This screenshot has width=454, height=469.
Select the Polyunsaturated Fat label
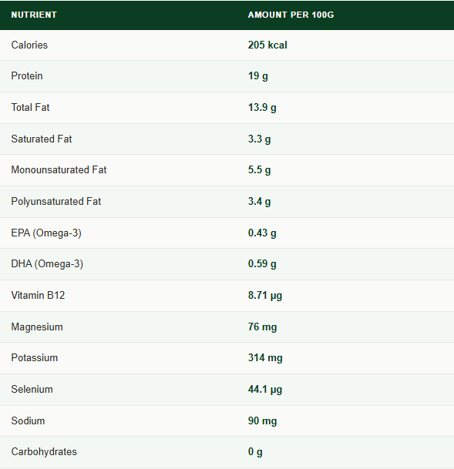click(x=56, y=201)
